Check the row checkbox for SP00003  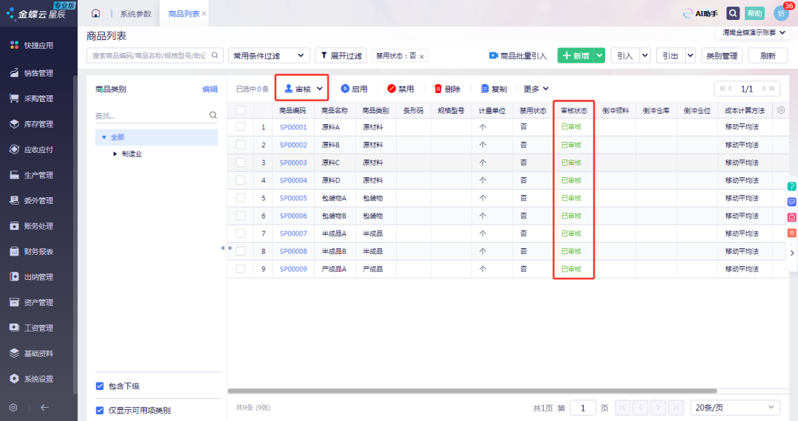point(241,162)
